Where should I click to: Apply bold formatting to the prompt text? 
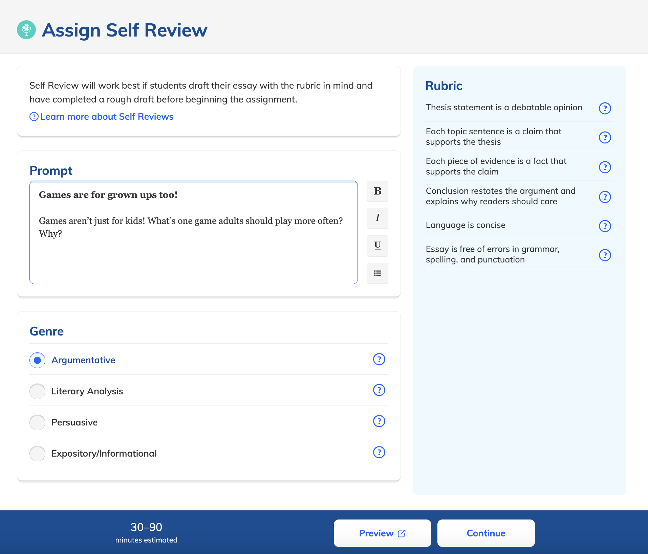[x=377, y=191]
